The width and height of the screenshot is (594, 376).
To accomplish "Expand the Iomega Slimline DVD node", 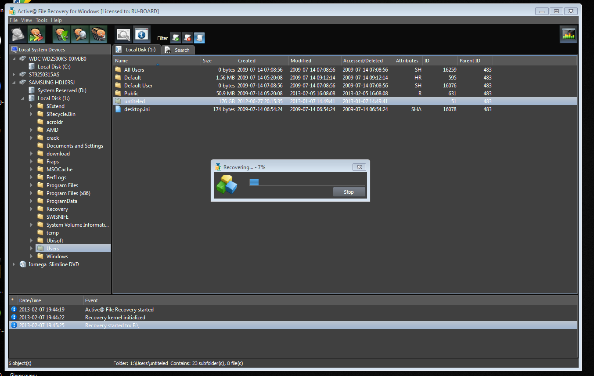I will coord(14,264).
